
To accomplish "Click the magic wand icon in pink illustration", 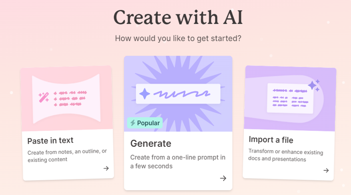I will (44, 97).
